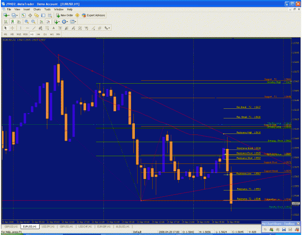This screenshot has height=235, width=302.
Task: Click the New Order button
Action: 64,15
